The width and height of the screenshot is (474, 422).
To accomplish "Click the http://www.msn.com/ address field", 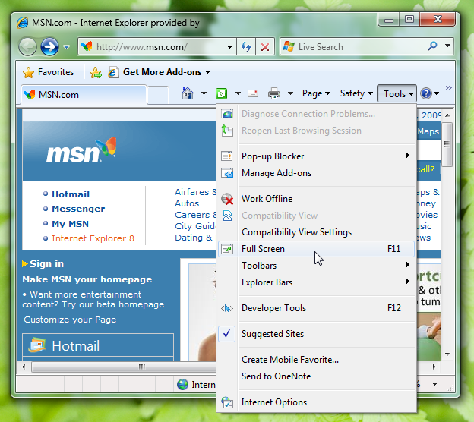I will pyautogui.click(x=157, y=47).
